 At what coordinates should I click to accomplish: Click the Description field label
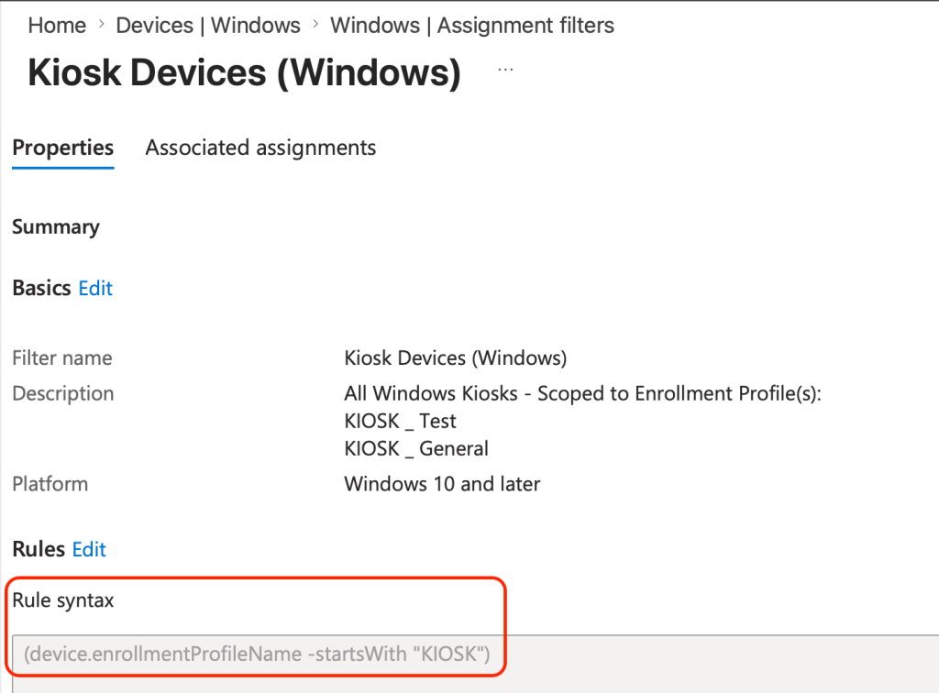pos(63,393)
